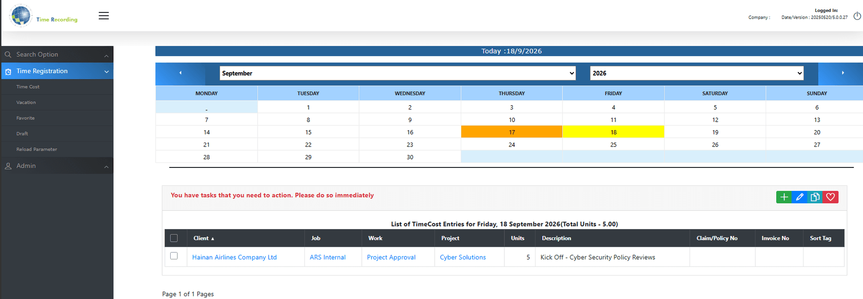Select calendar day 1

[x=308, y=107]
